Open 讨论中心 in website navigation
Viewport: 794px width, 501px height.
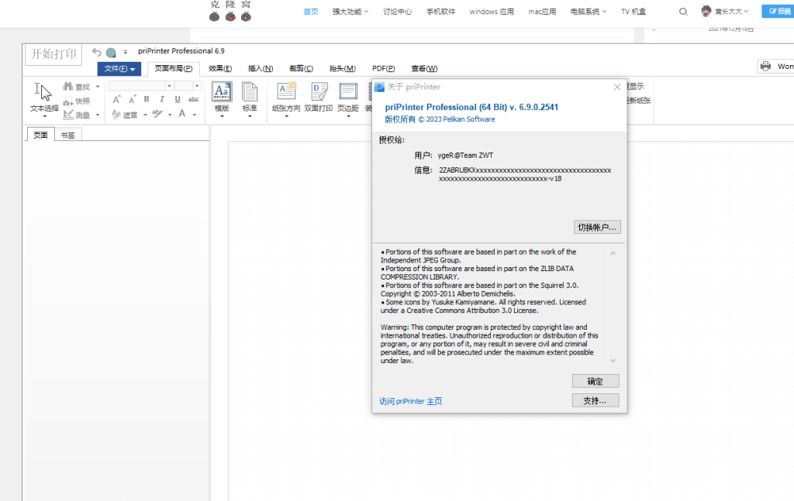398,12
